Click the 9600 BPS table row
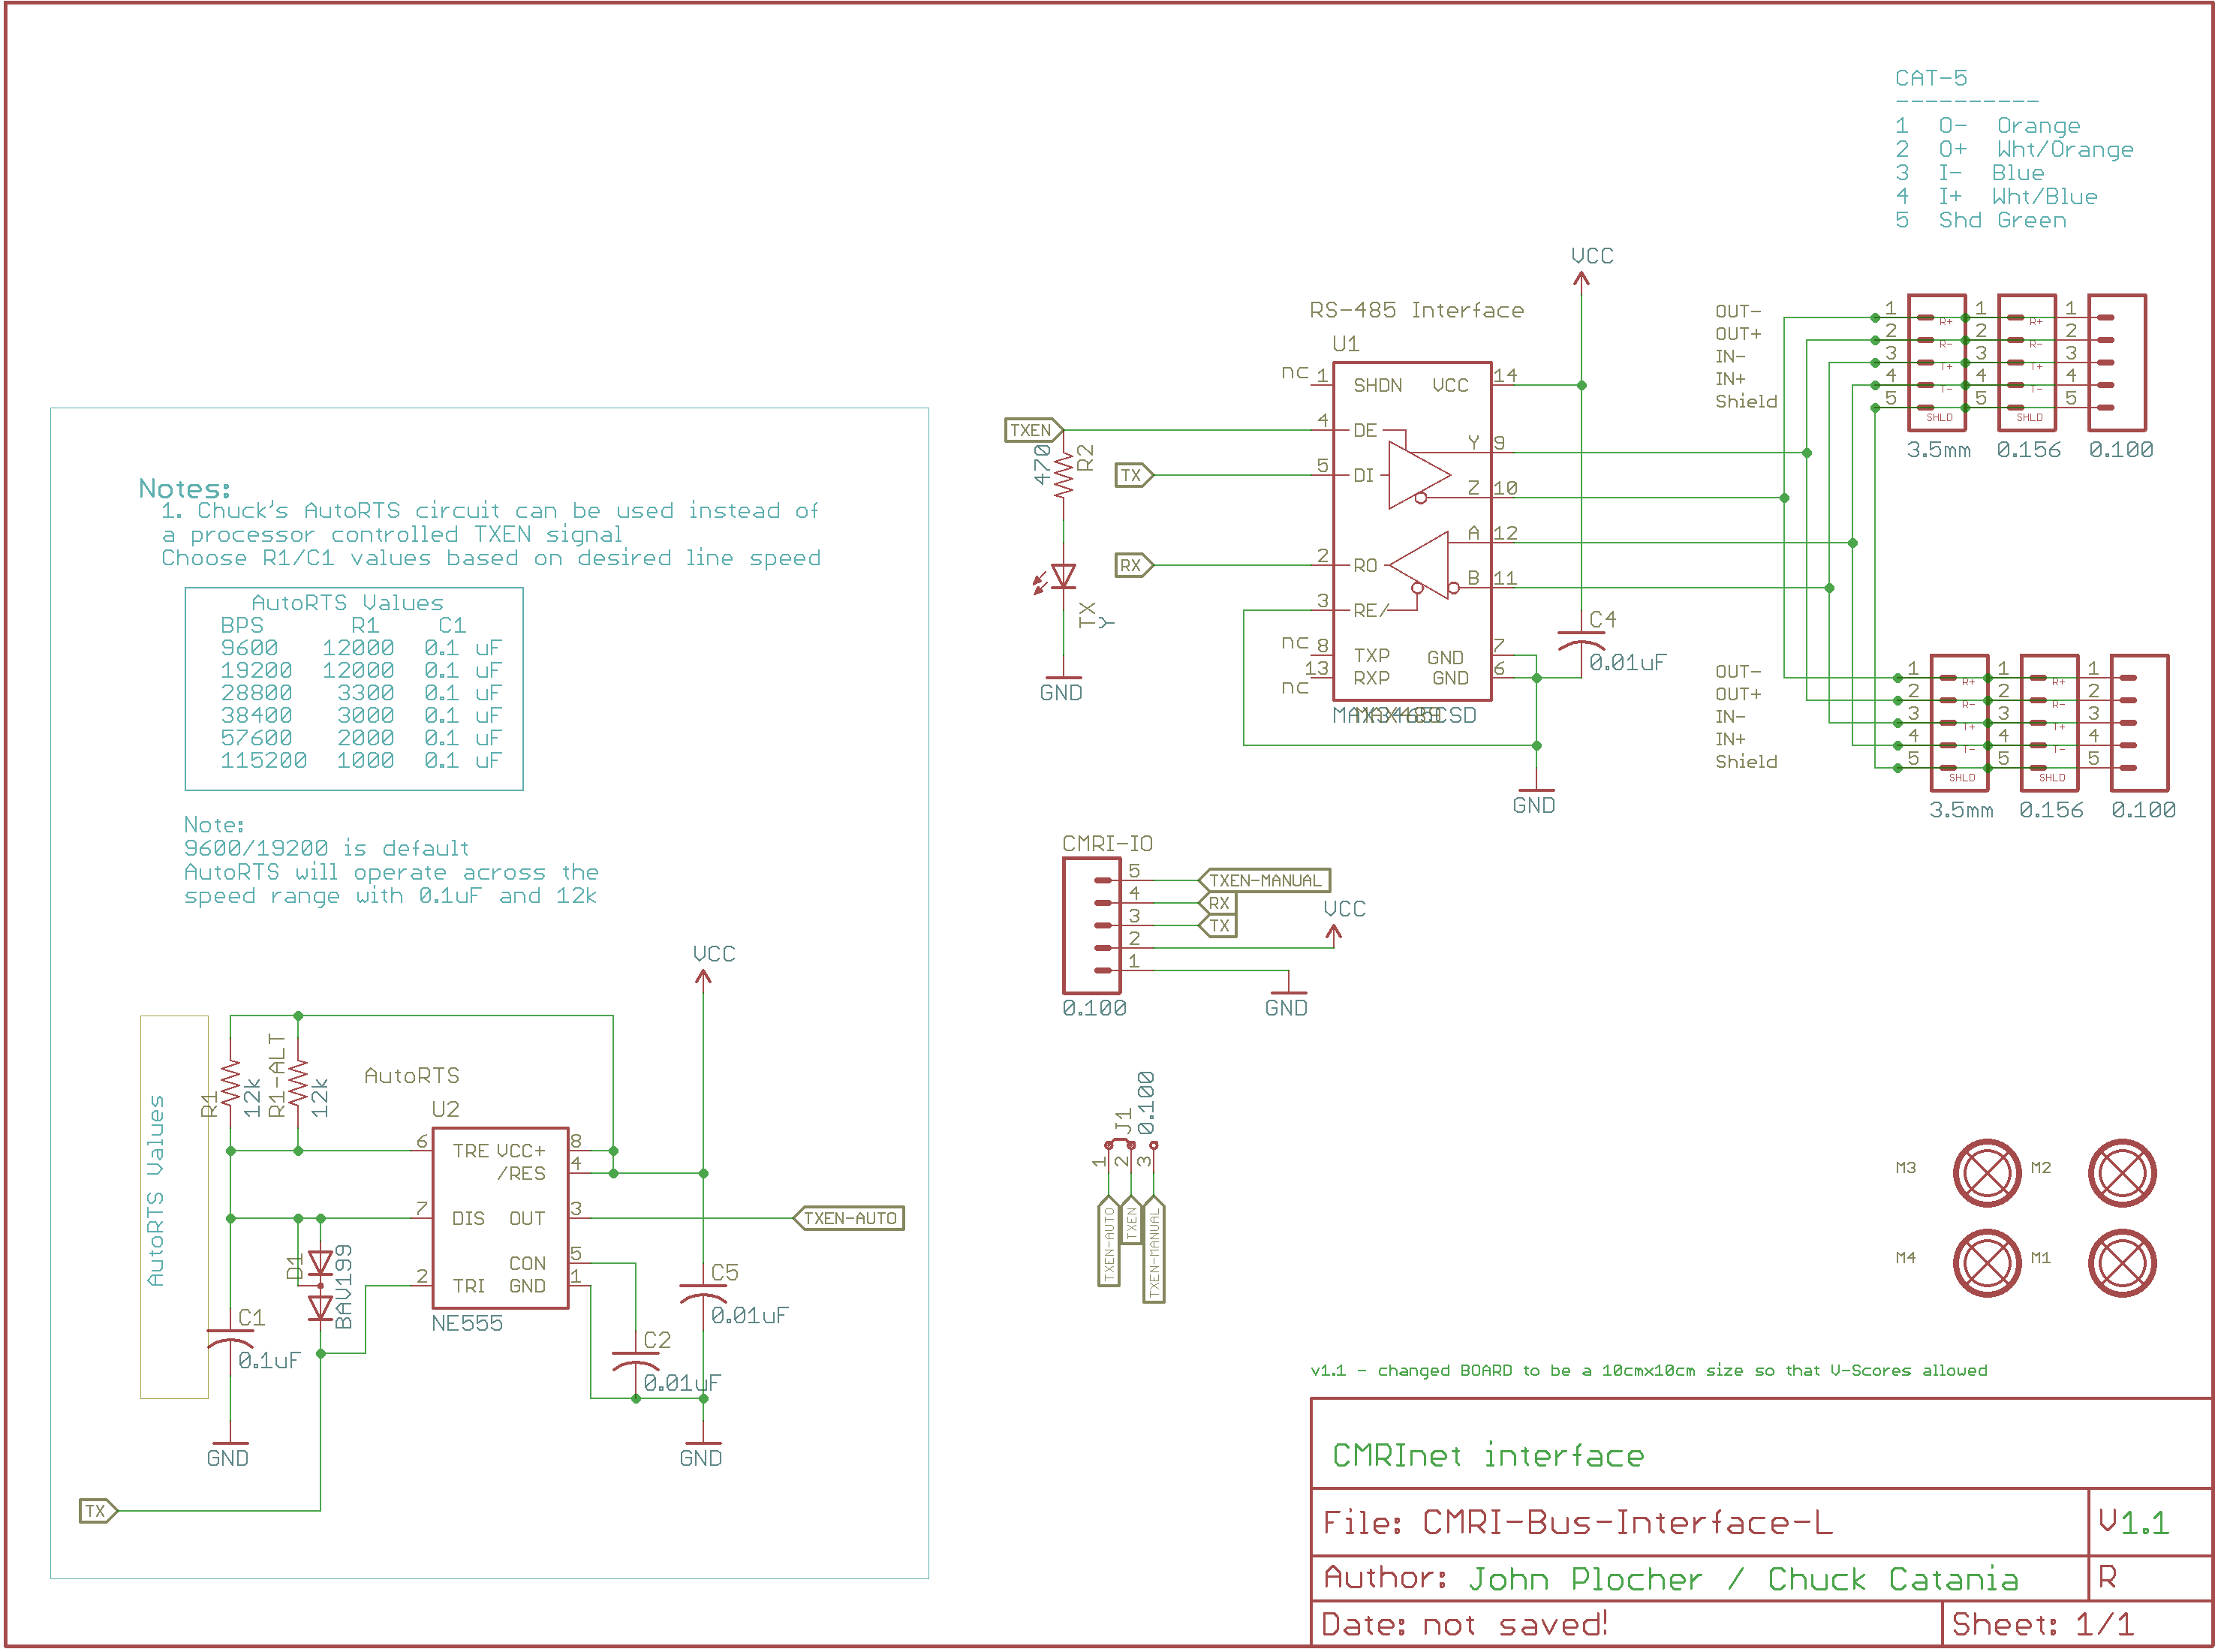 pyautogui.click(x=361, y=647)
